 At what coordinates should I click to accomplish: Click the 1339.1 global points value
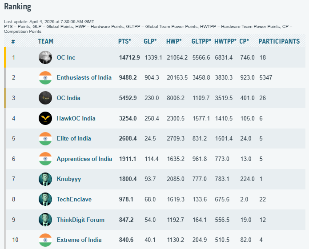(x=153, y=57)
